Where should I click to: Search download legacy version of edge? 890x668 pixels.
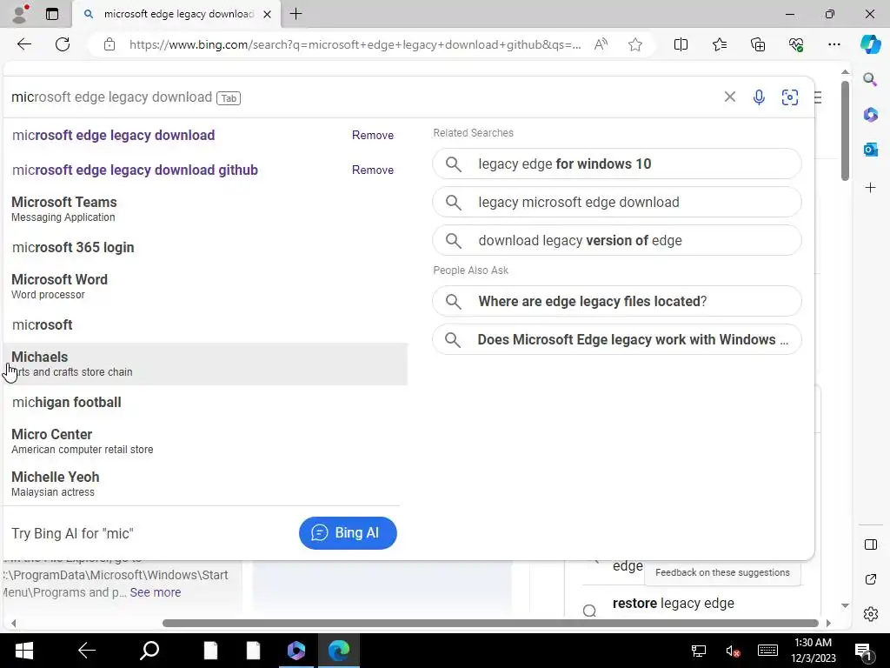tap(617, 240)
